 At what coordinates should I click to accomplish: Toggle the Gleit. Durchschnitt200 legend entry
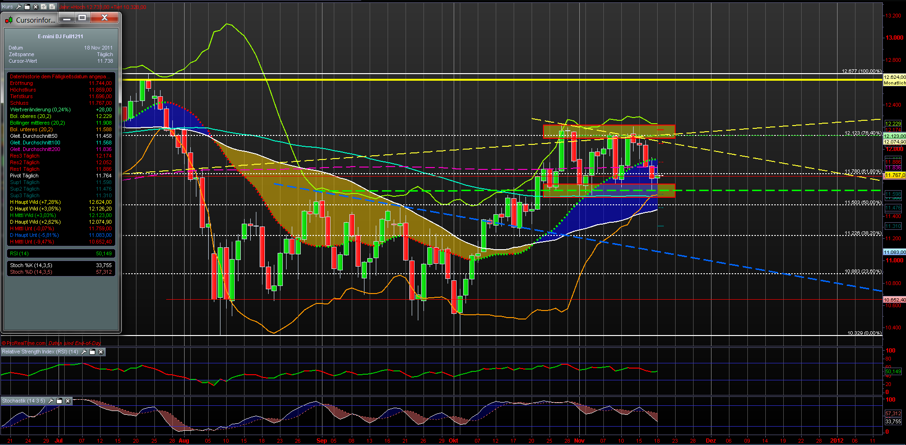35,149
